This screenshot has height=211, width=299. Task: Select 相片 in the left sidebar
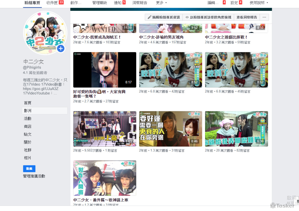(28, 158)
